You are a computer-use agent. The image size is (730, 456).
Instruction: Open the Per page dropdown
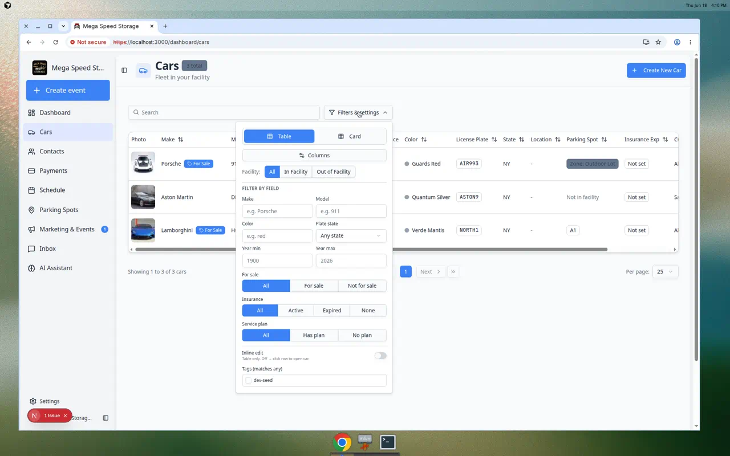tap(666, 272)
